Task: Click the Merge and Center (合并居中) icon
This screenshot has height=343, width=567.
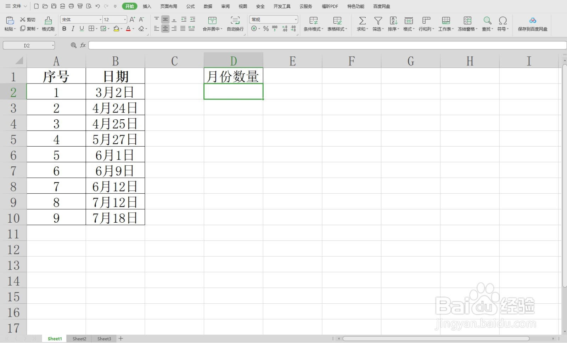Action: point(212,21)
